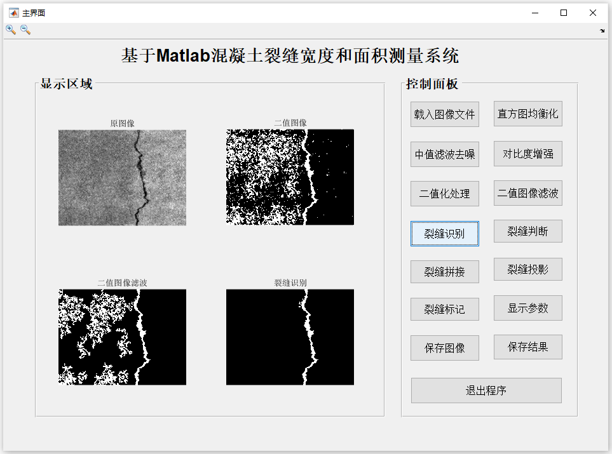Select the Zoom In magnifier tool
Image resolution: width=612 pixels, height=454 pixels.
click(x=11, y=30)
